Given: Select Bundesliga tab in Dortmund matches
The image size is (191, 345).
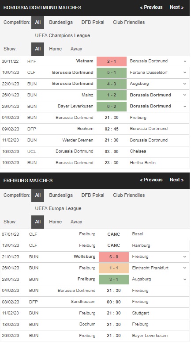Looking at the screenshot, I should click(61, 22).
